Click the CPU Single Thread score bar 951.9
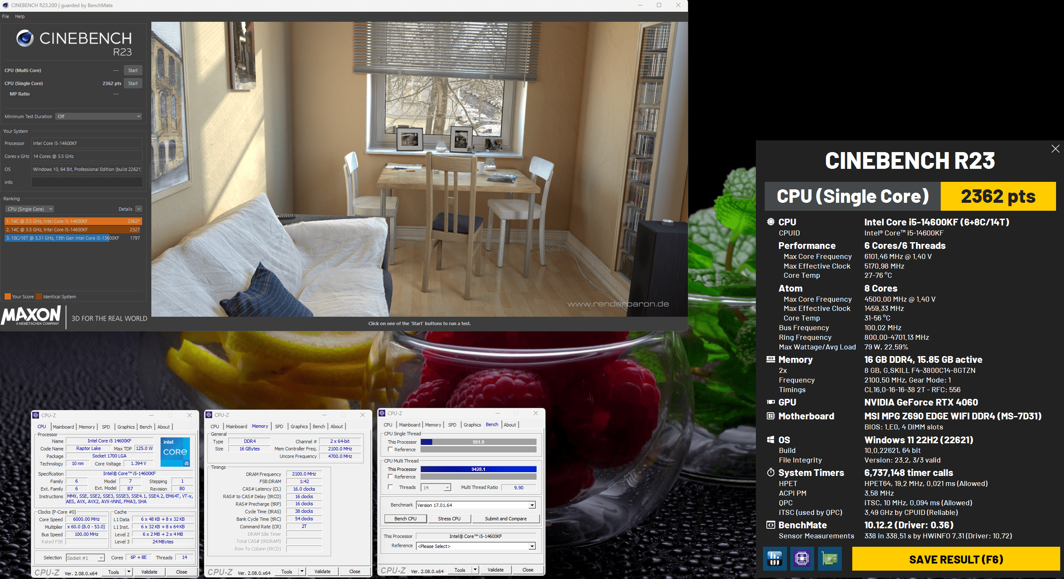 (x=478, y=442)
